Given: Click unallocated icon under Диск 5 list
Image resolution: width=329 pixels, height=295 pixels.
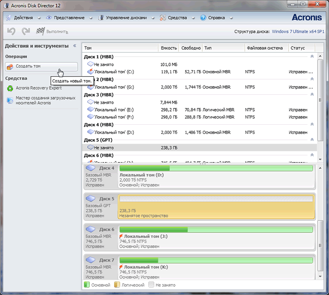Looking at the screenshot, I should coord(90,147).
